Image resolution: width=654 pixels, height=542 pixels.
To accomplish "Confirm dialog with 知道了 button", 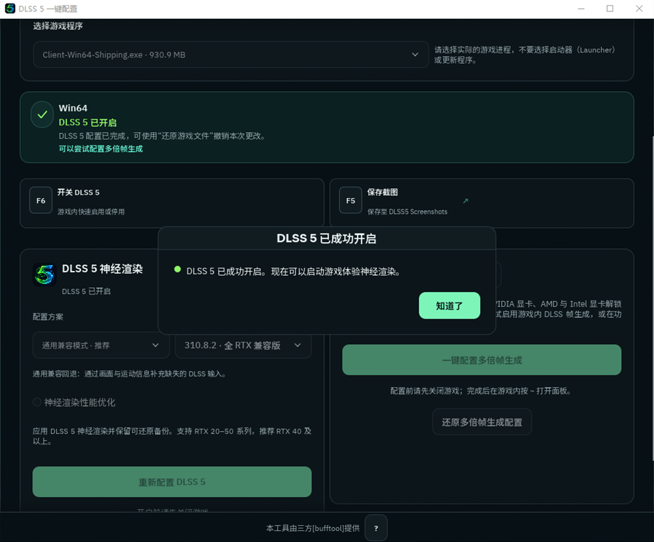I will (x=449, y=305).
